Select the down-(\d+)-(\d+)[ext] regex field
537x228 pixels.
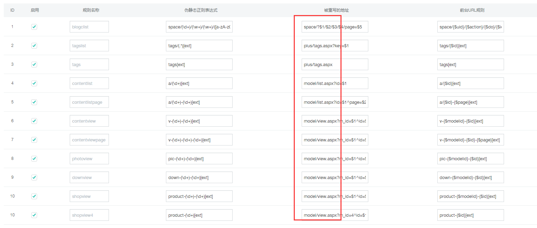[199, 177]
